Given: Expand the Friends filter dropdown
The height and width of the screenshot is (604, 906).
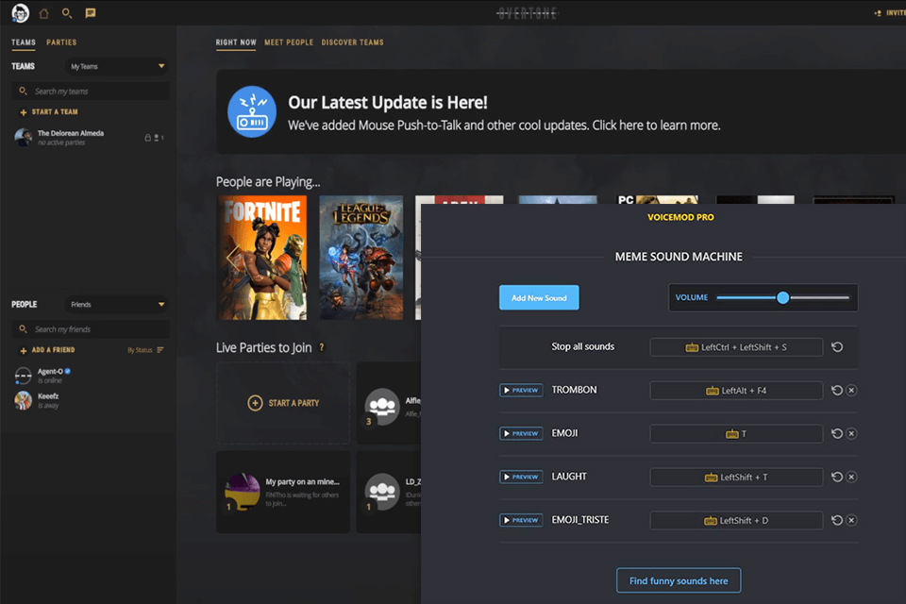Looking at the screenshot, I should coord(116,304).
